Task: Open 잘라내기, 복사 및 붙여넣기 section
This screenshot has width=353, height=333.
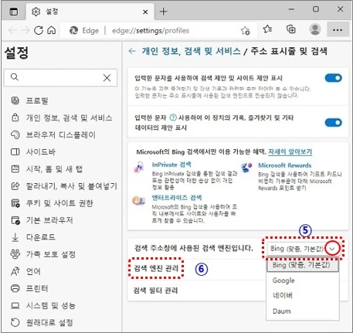Action: 64,186
